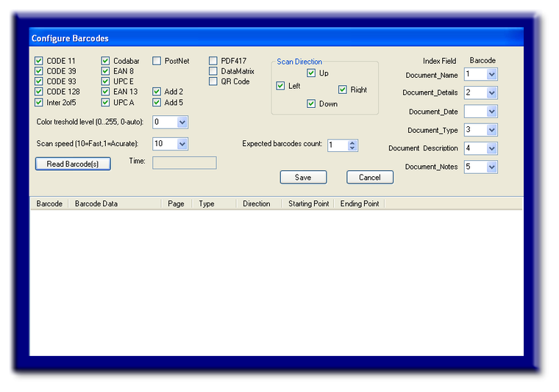Decrease the expected barcodes count

[352, 148]
